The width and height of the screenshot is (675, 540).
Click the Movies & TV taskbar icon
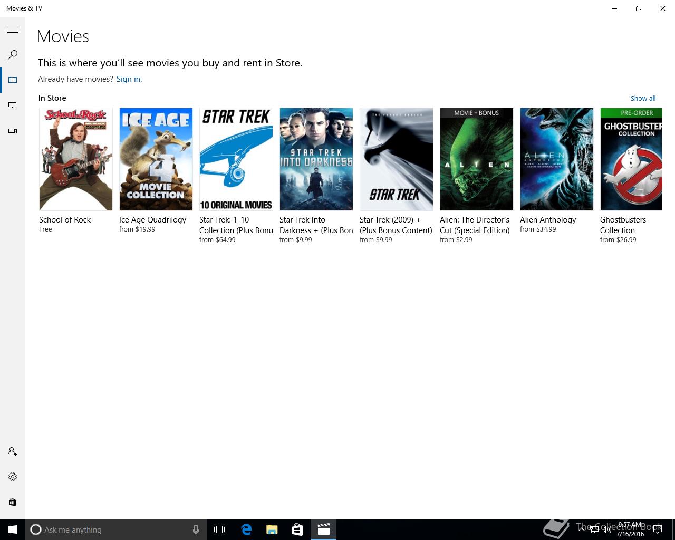(323, 529)
